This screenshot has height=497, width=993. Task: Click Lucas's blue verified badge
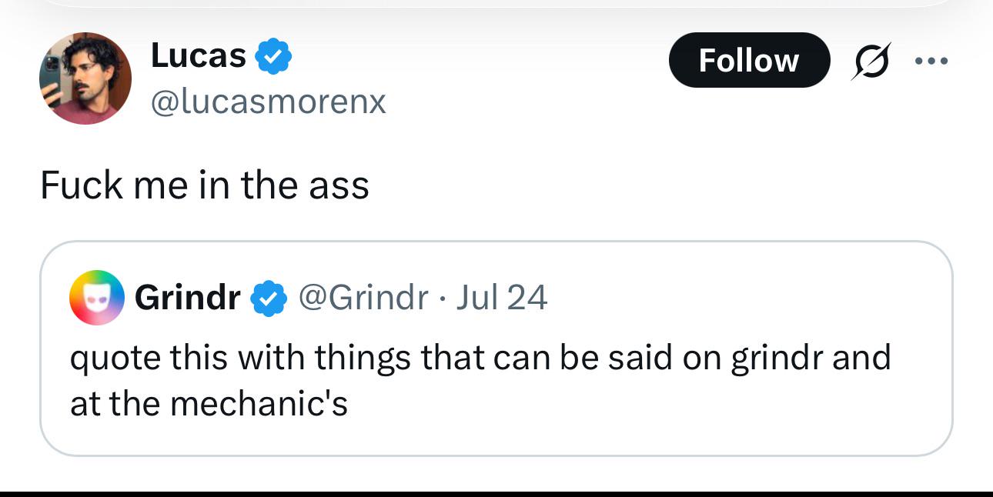(273, 55)
